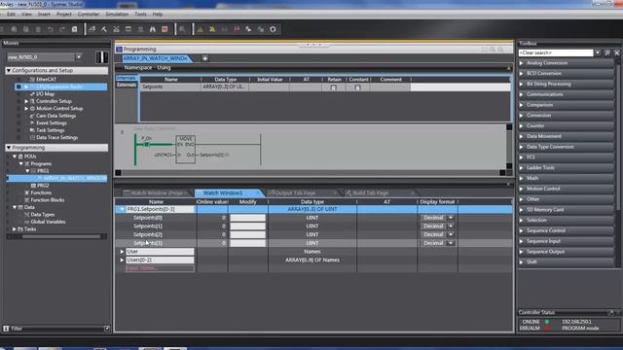Click the Offline icon next to warning triangle
This screenshot has width=623, height=350.
212,29
